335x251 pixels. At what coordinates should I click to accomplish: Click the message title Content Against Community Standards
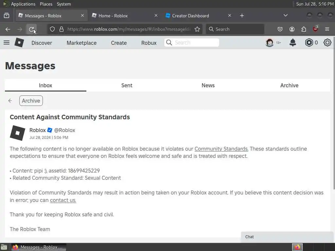point(70,117)
